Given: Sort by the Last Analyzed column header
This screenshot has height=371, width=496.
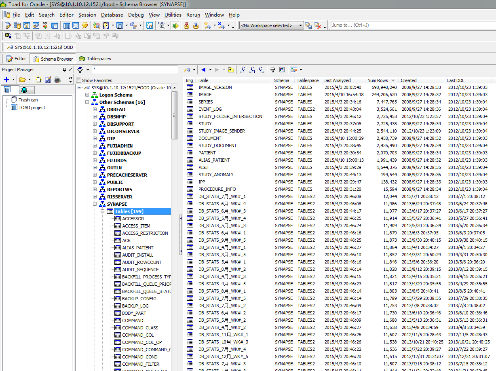Looking at the screenshot, I should coord(343,80).
